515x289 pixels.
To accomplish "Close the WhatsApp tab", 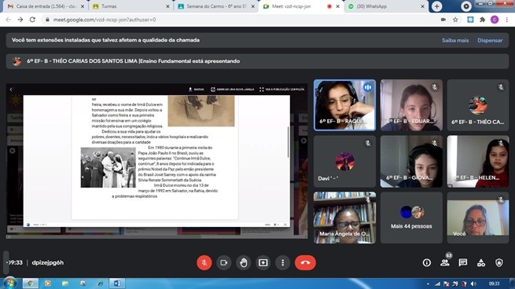I will [x=422, y=6].
